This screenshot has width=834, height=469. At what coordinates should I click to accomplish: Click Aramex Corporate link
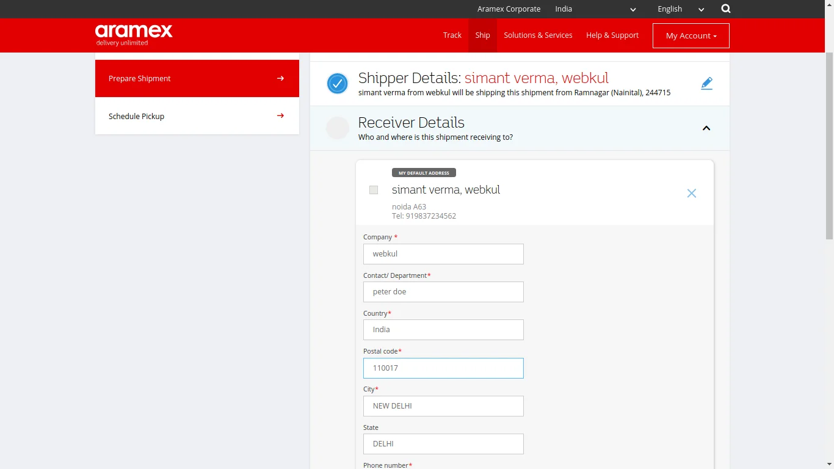click(x=509, y=9)
